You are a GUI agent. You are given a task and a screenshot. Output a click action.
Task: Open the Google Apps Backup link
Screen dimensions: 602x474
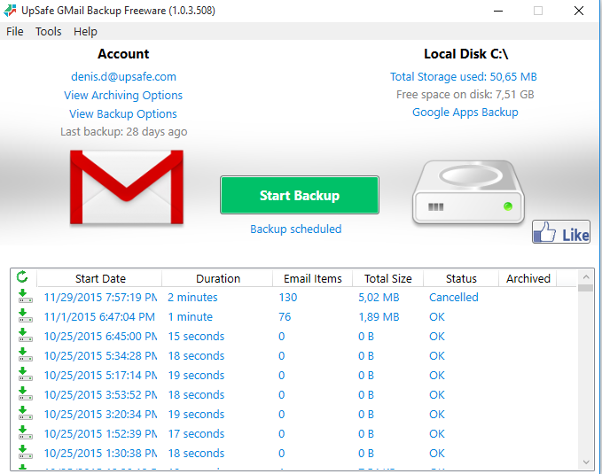point(465,113)
